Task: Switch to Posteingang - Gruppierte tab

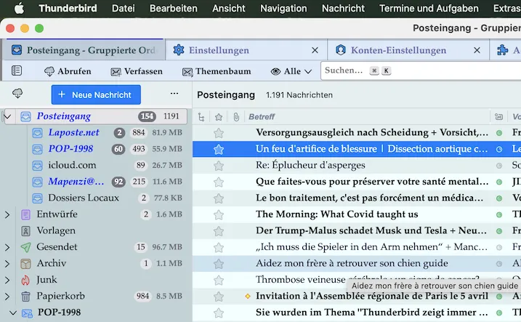Action: 84,50
